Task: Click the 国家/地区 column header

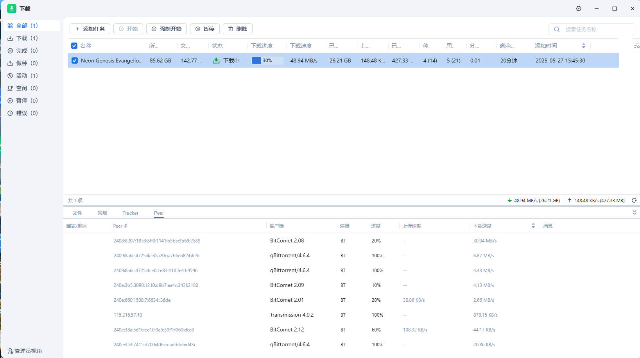Action: (x=77, y=226)
